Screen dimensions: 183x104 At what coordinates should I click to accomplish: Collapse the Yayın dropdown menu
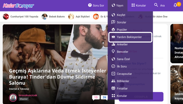pyautogui.click(x=117, y=6)
